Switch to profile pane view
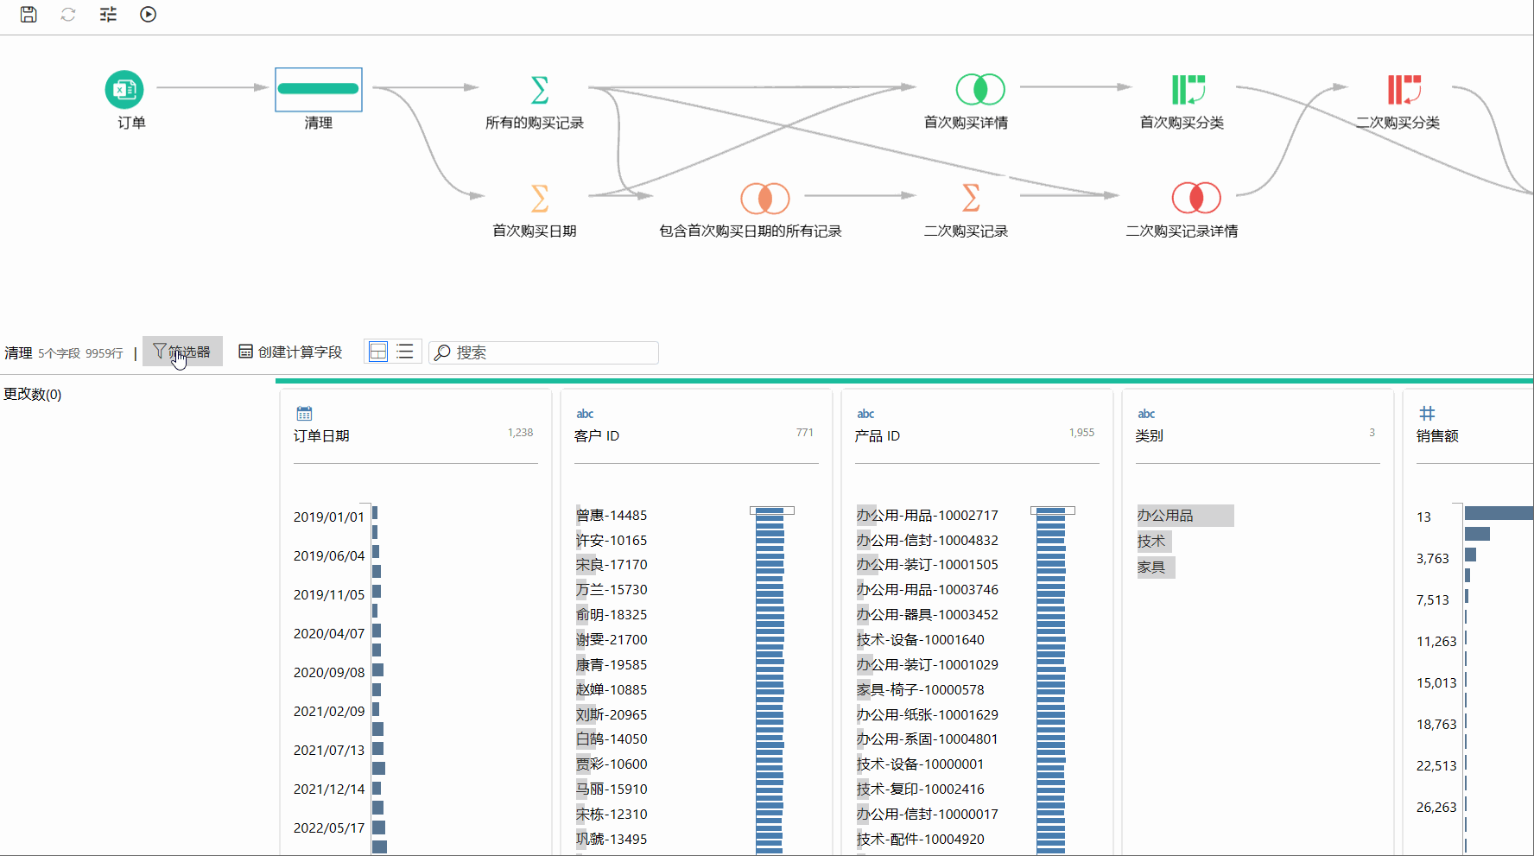 (x=378, y=352)
